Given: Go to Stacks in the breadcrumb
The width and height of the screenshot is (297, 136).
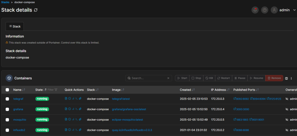Looking at the screenshot, I should click(x=5, y=2).
